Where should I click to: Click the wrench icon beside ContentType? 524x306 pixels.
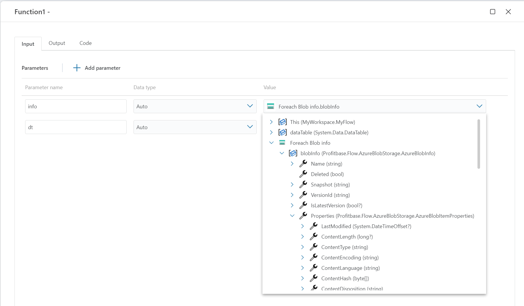[314, 247]
